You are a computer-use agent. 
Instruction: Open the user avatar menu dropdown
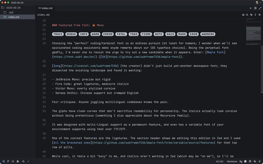pyautogui.click(x=258, y=2)
